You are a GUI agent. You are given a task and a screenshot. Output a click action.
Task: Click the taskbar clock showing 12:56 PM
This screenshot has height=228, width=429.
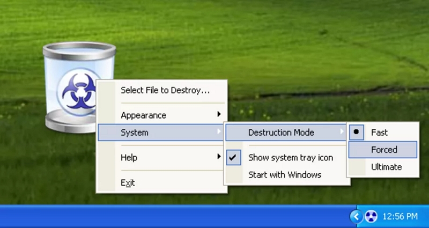pos(400,217)
